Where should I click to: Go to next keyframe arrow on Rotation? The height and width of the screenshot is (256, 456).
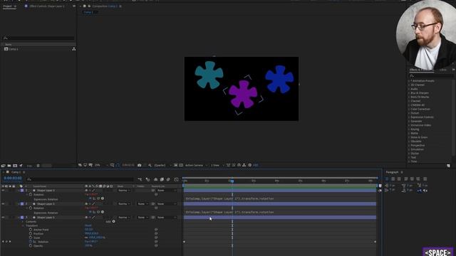10,242
